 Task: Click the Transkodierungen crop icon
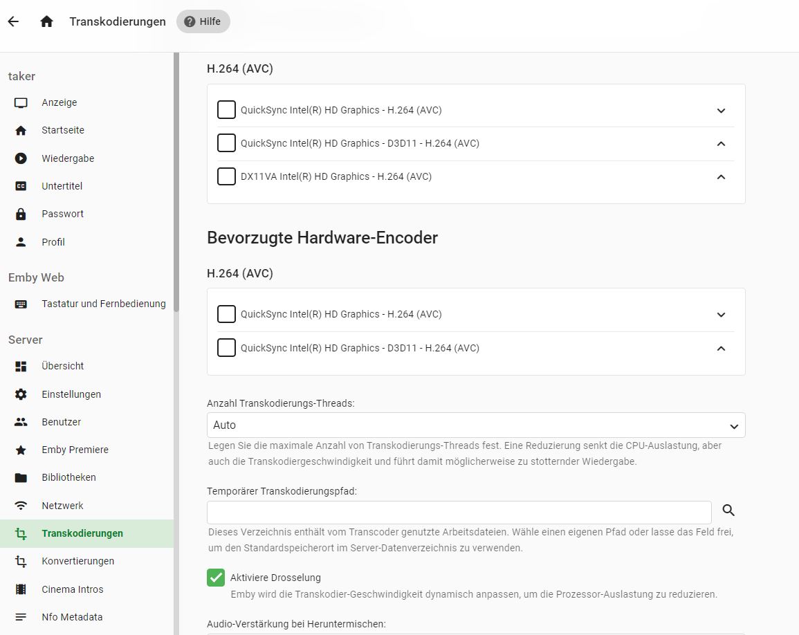[21, 533]
